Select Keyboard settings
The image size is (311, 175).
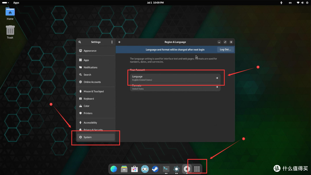click(x=96, y=99)
